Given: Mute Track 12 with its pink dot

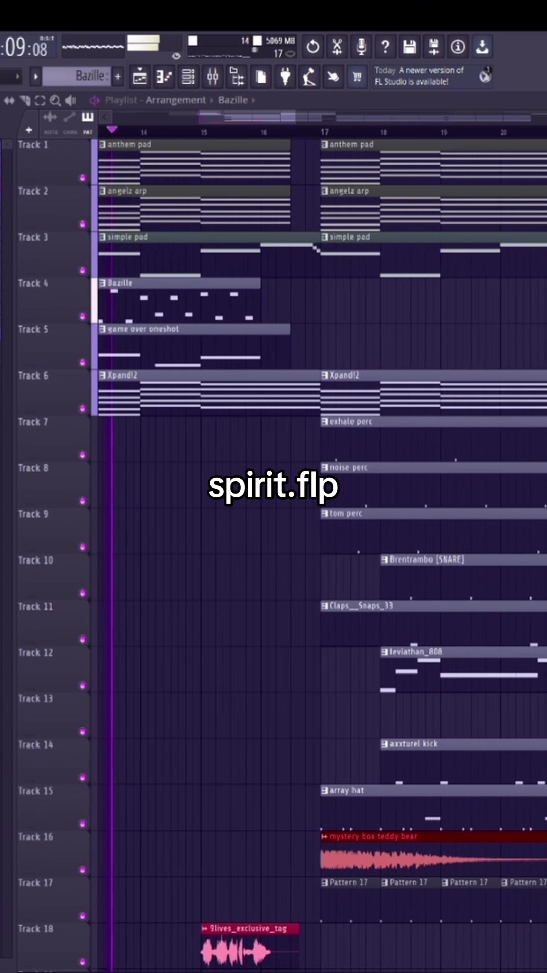Looking at the screenshot, I should click(83, 685).
